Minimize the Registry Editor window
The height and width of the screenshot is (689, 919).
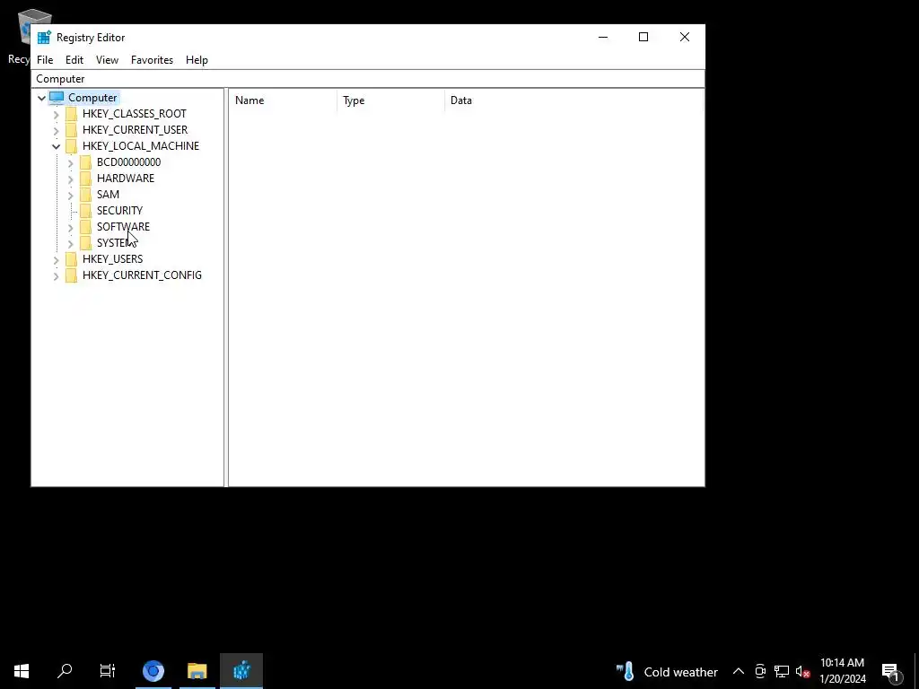[603, 37]
